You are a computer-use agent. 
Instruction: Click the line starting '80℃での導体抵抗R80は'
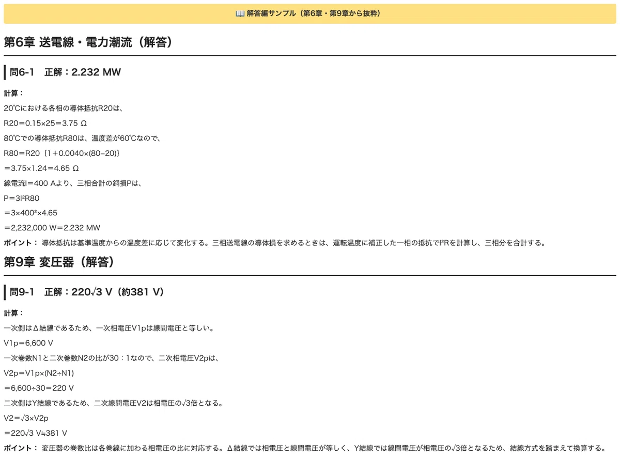pos(83,138)
